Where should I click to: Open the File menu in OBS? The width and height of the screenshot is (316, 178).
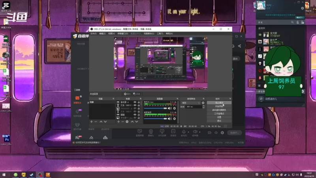pyautogui.click(x=93, y=34)
